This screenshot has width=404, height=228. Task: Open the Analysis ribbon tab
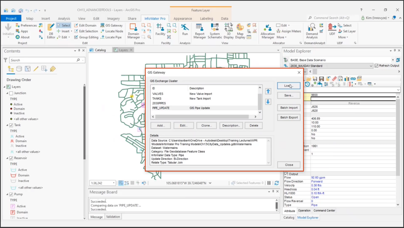pos(64,19)
